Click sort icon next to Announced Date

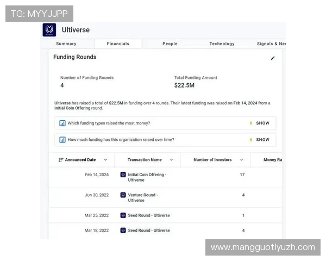pos(61,160)
